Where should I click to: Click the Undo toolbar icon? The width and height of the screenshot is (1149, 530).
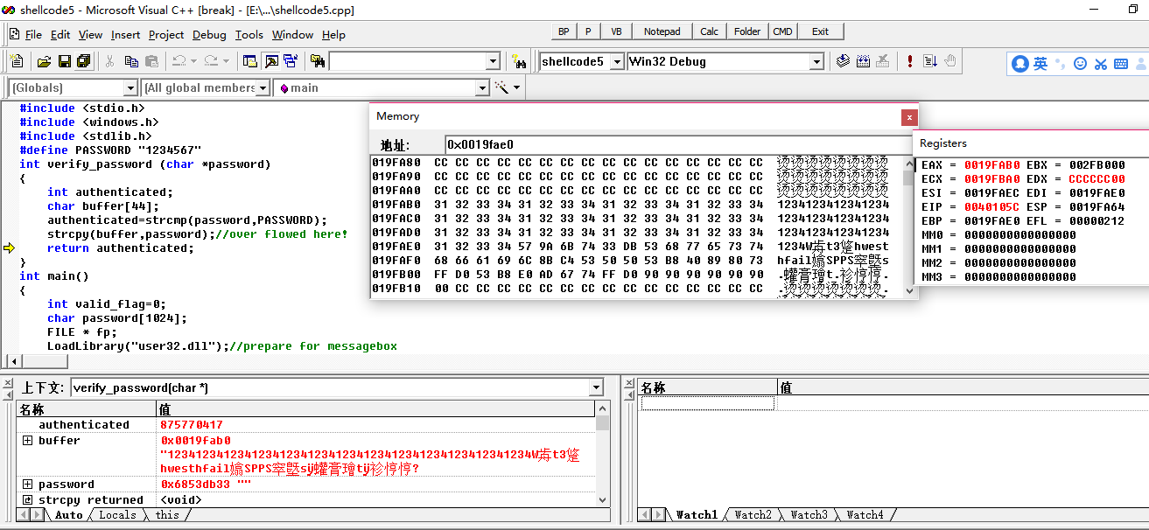click(179, 61)
